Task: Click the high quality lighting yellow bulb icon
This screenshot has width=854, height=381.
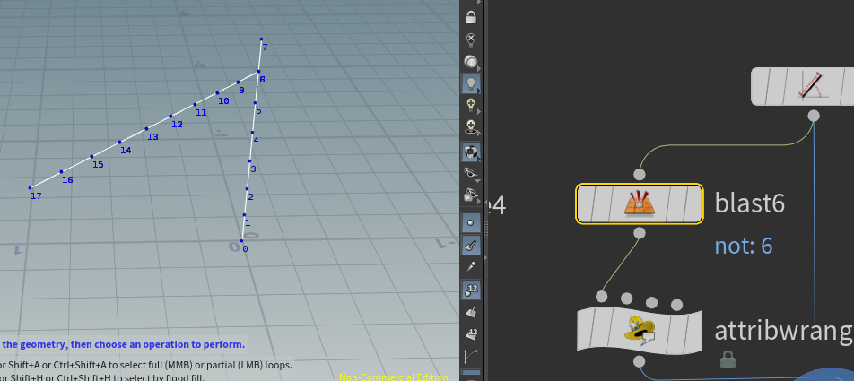Action: click(471, 105)
